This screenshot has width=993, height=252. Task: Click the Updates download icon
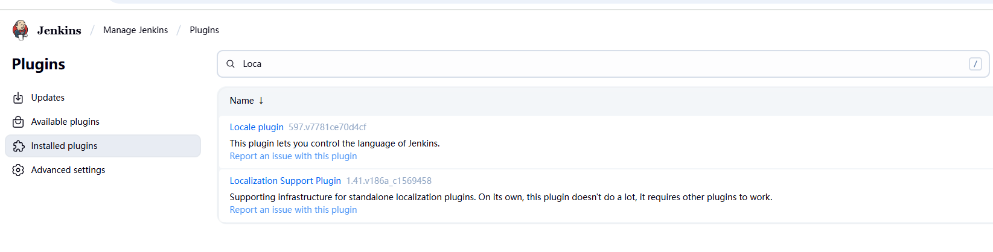tap(19, 98)
